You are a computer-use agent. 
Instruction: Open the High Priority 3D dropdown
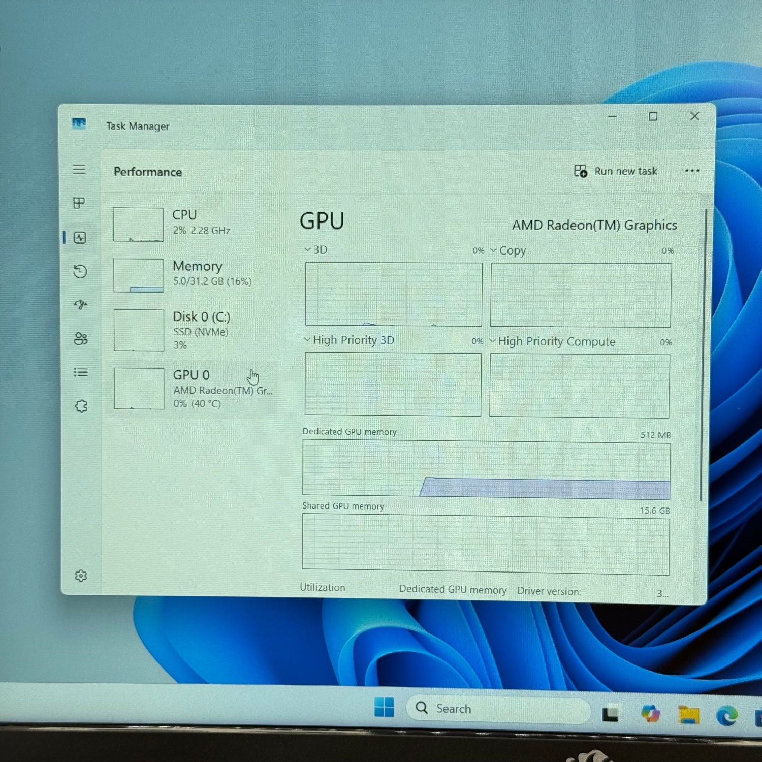(350, 340)
